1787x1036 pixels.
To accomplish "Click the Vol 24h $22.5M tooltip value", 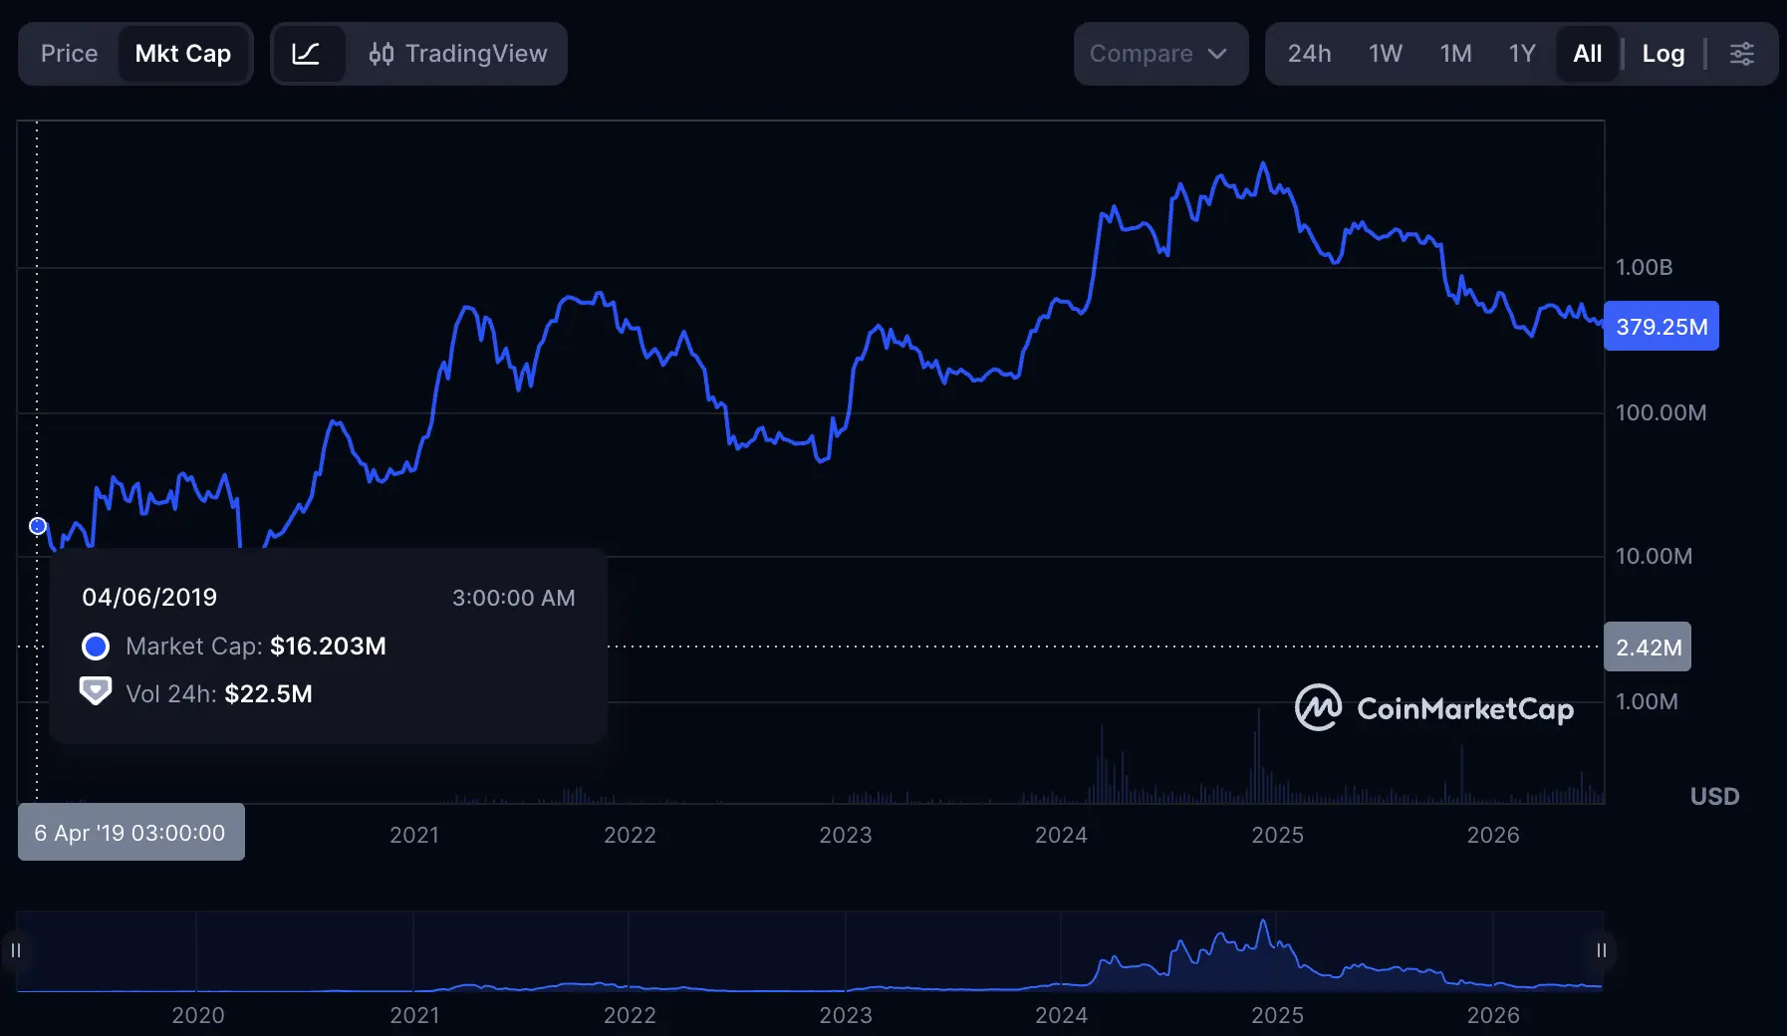I will 268,694.
